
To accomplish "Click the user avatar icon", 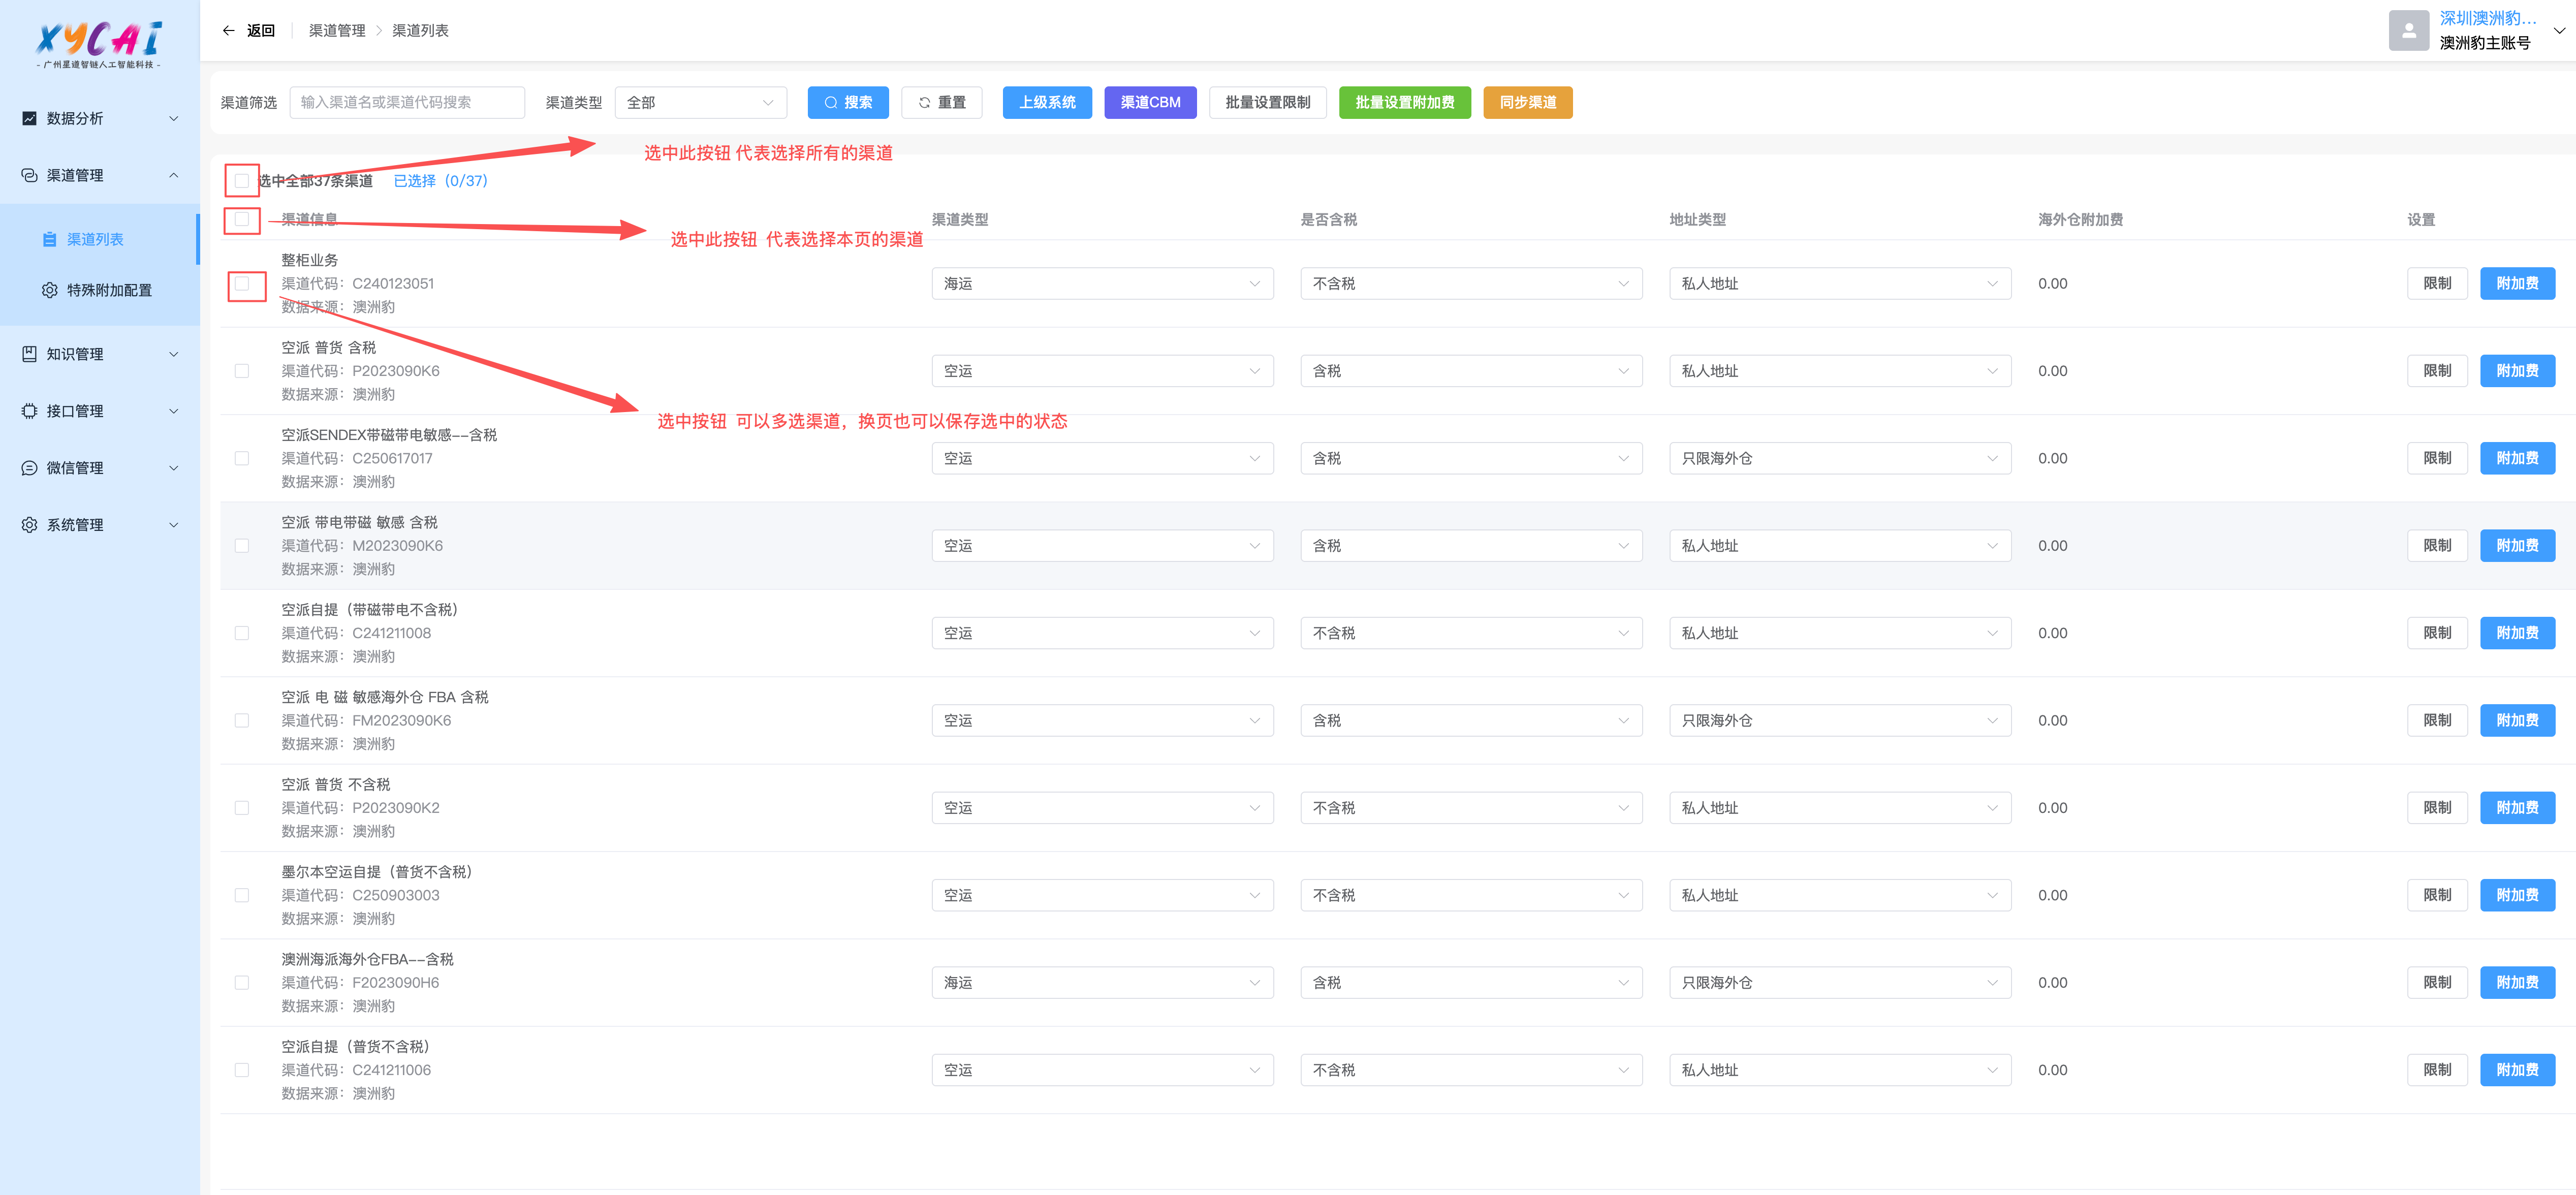I will point(2408,31).
